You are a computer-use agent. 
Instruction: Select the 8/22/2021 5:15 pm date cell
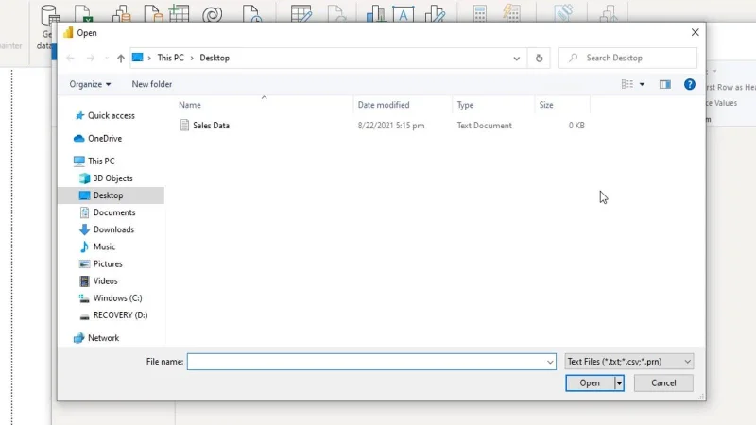tap(391, 126)
